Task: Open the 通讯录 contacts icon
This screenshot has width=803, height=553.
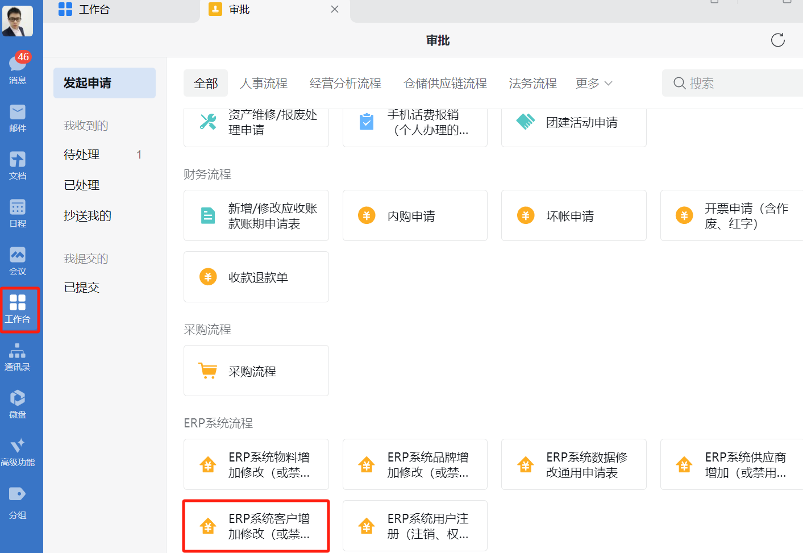Action: [x=18, y=356]
